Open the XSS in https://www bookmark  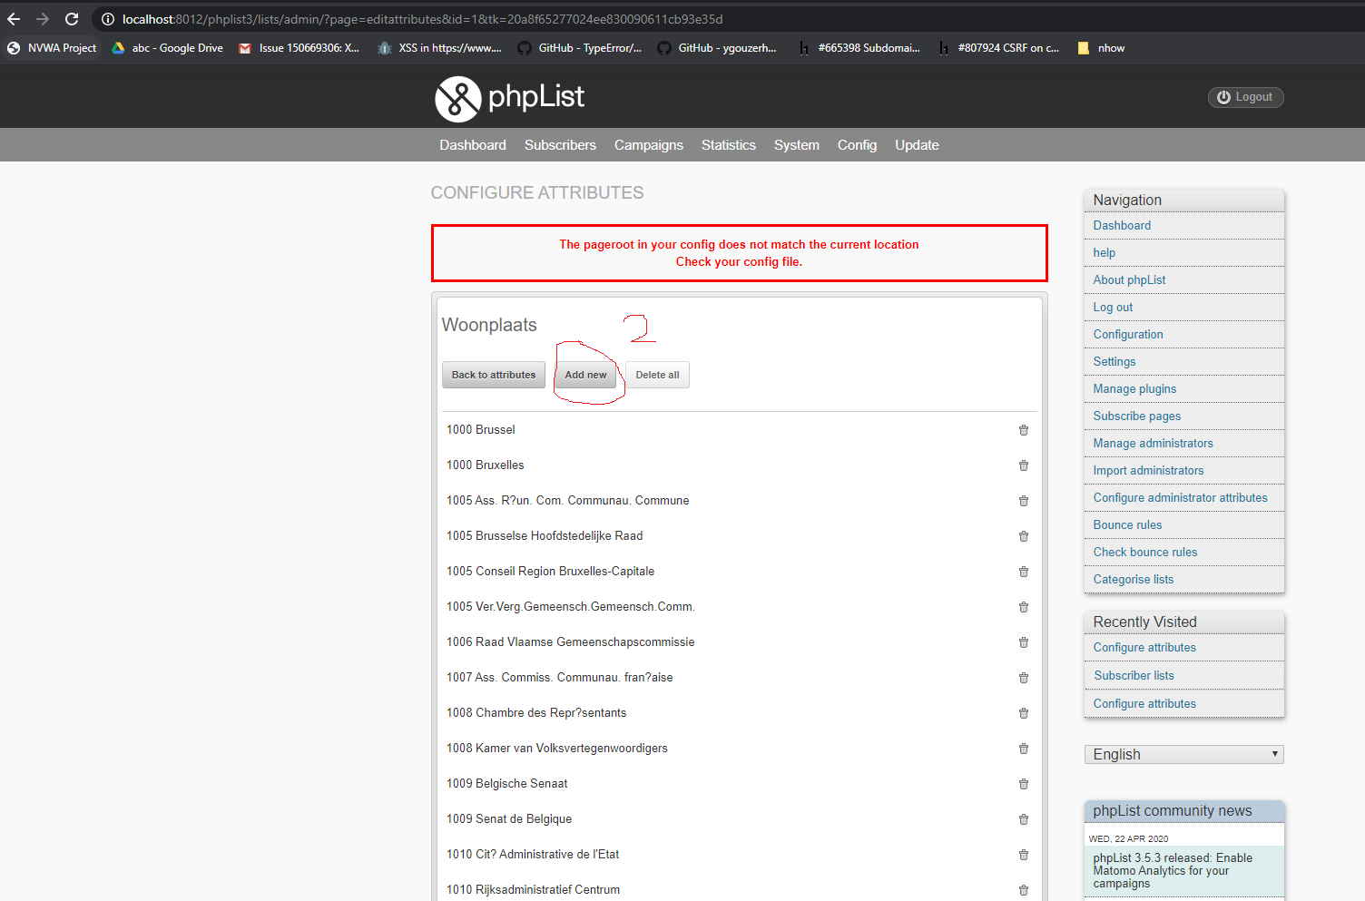439,48
